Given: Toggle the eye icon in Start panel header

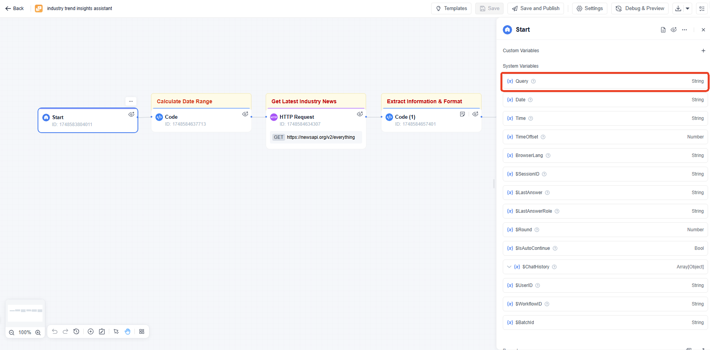Looking at the screenshot, I should (x=674, y=30).
